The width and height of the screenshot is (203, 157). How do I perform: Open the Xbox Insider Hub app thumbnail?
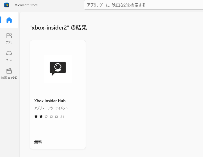58,69
